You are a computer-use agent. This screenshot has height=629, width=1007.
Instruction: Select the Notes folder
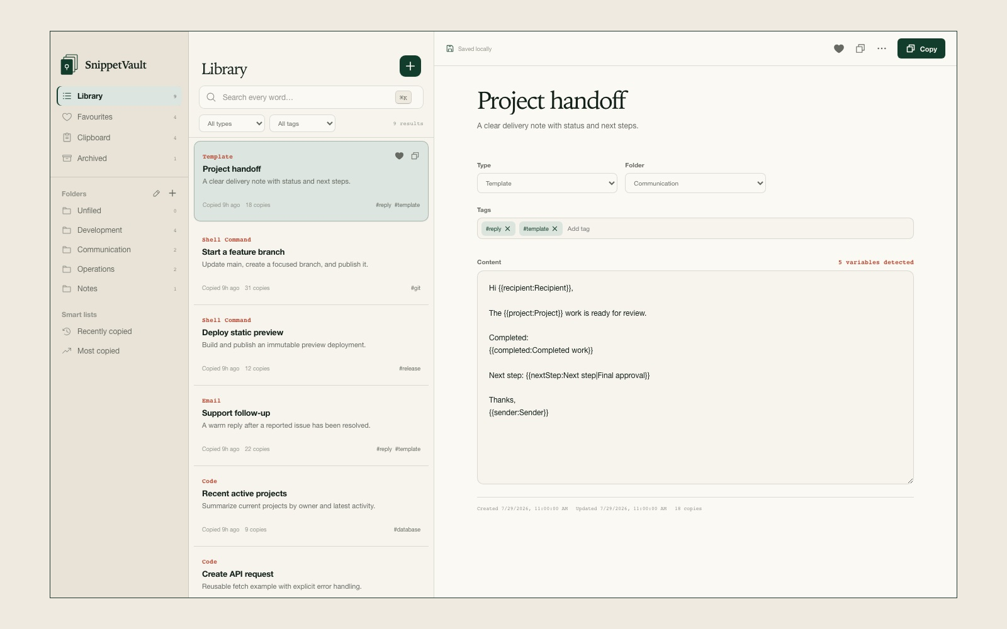pos(120,289)
